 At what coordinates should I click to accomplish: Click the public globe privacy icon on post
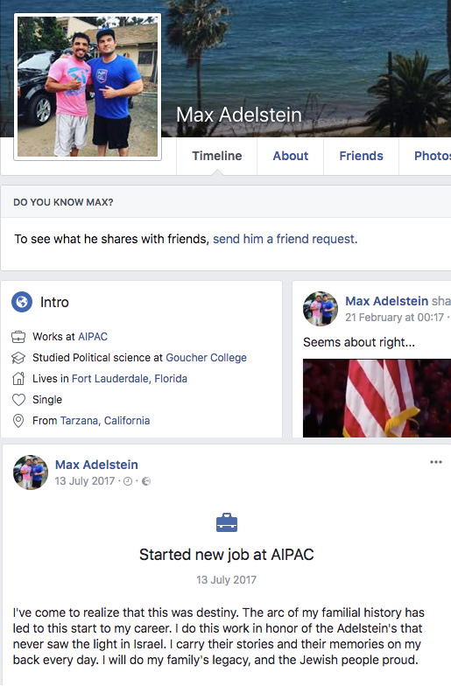coord(146,481)
